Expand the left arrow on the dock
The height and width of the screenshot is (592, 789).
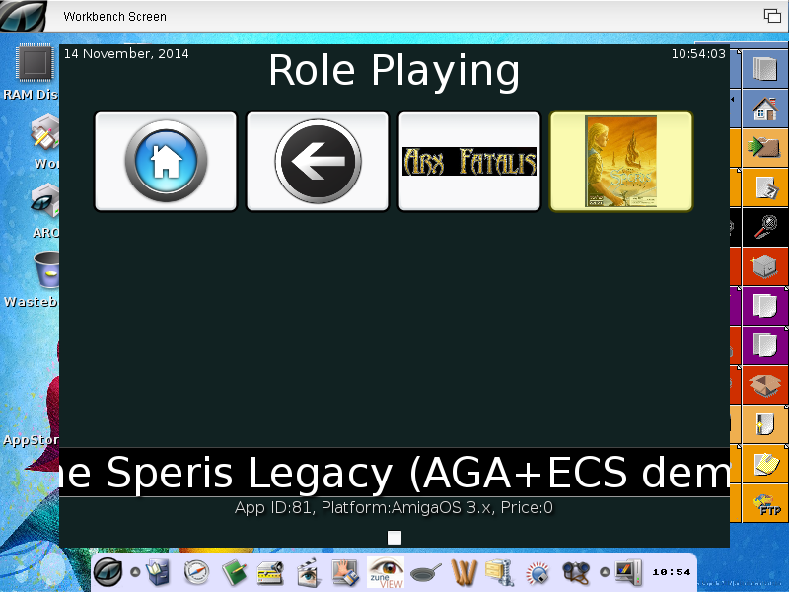tap(135, 572)
